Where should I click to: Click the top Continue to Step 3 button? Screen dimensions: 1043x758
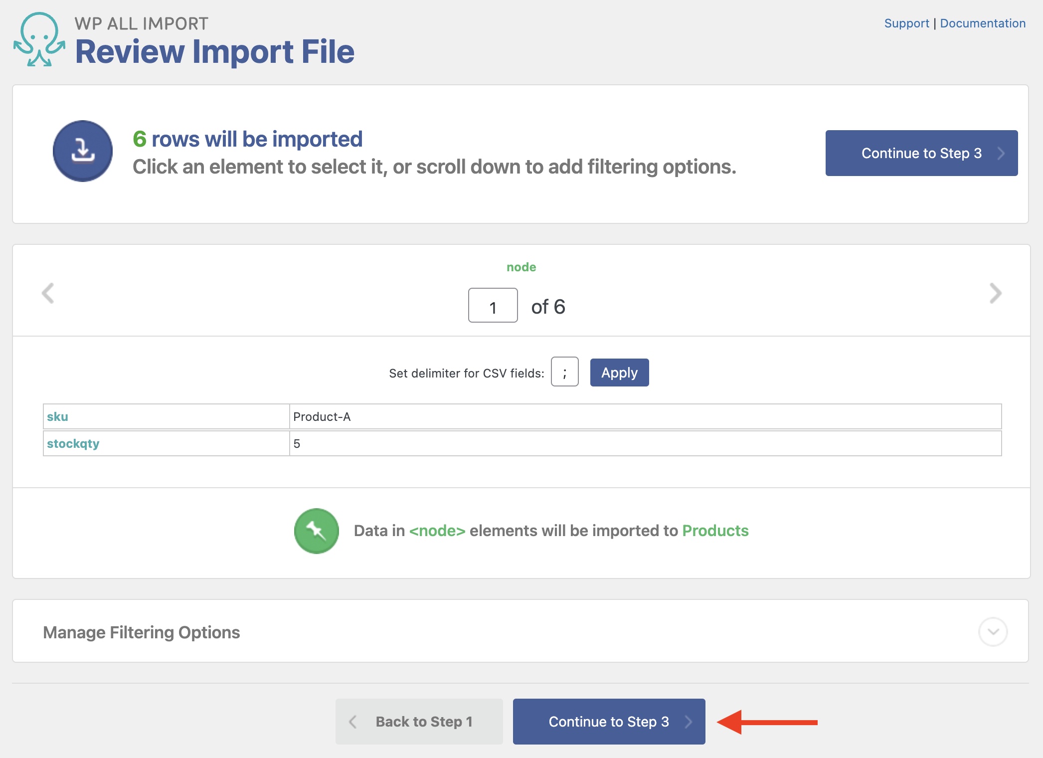[921, 153]
